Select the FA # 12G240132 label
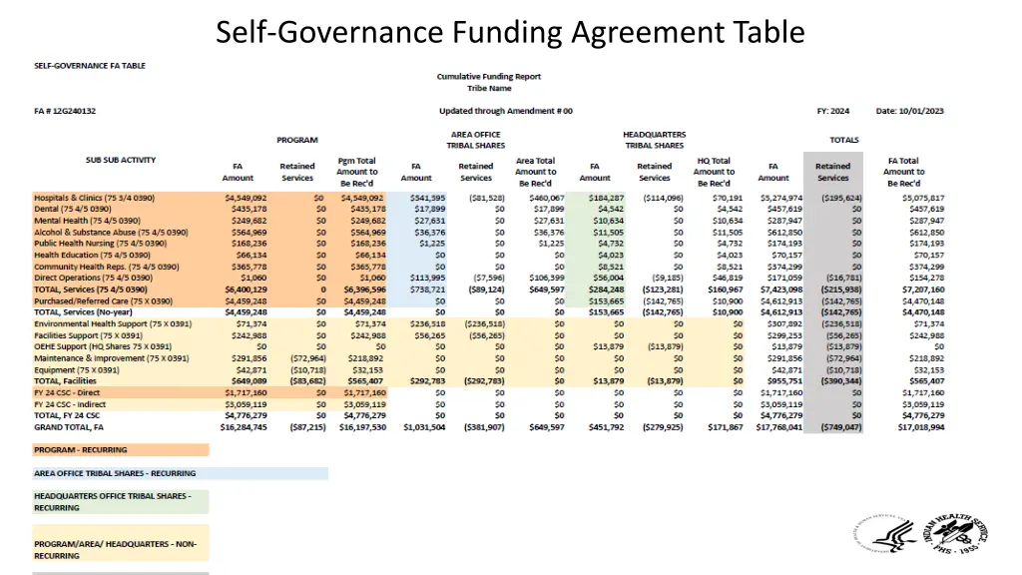1022x575 pixels. tap(65, 111)
